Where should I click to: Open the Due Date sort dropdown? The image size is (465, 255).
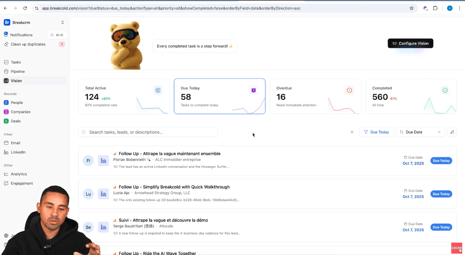tap(420, 132)
